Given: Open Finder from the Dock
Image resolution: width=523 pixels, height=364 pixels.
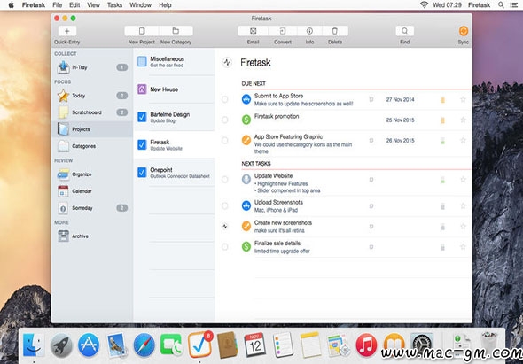Looking at the screenshot, I should pos(34,345).
